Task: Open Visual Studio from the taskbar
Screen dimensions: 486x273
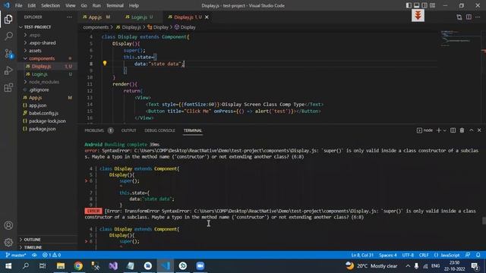Action: [x=113, y=266]
